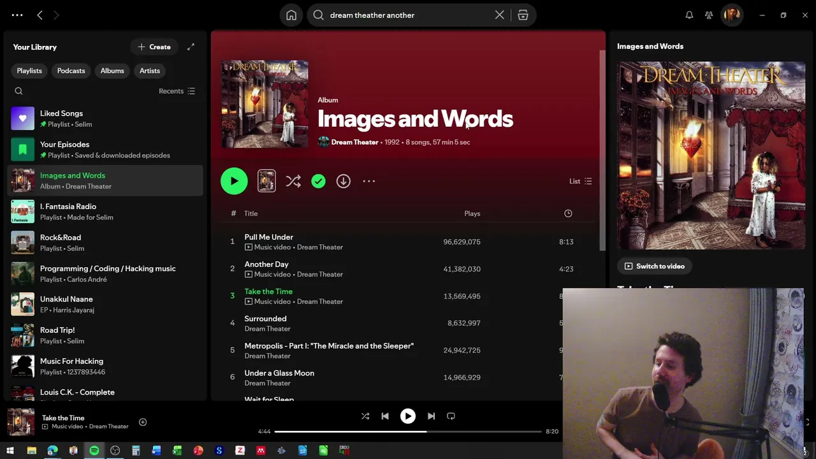Open the Unakkul Naane EP
This screenshot has width=816, height=459.
(x=105, y=304)
